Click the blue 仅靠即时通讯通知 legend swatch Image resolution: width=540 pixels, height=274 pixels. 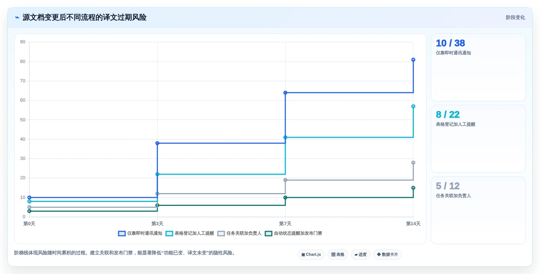coord(122,234)
